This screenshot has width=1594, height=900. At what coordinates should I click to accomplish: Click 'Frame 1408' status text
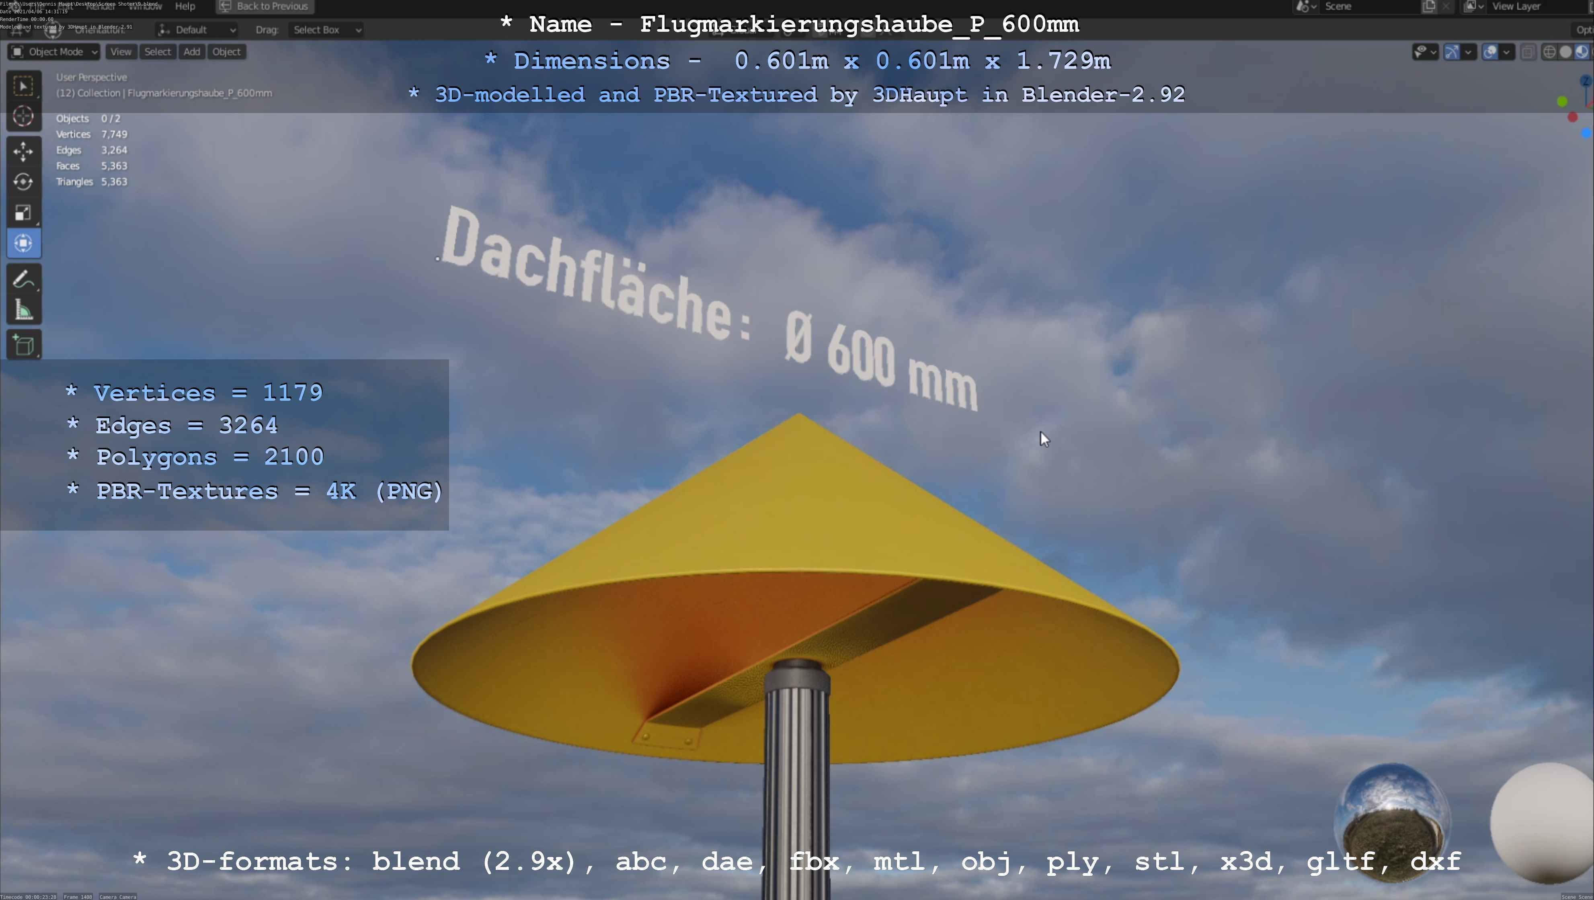78,896
